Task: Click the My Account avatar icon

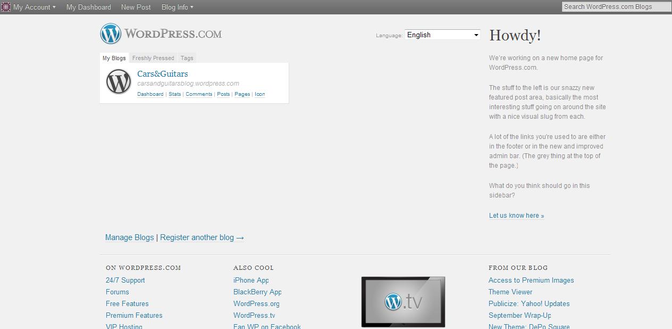Action: pyautogui.click(x=6, y=7)
